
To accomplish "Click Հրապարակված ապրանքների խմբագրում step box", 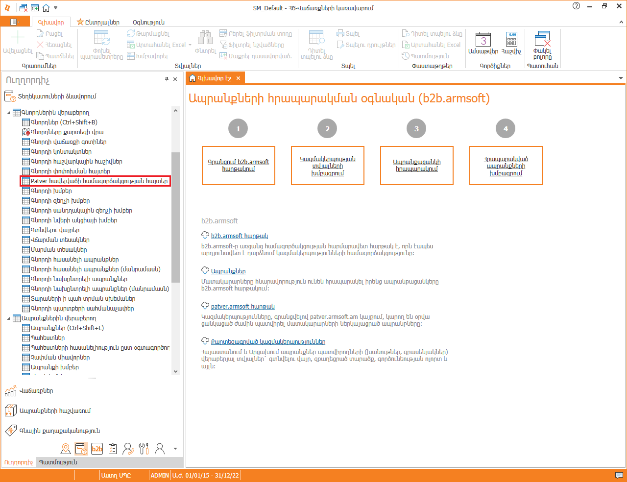I will pos(506,166).
